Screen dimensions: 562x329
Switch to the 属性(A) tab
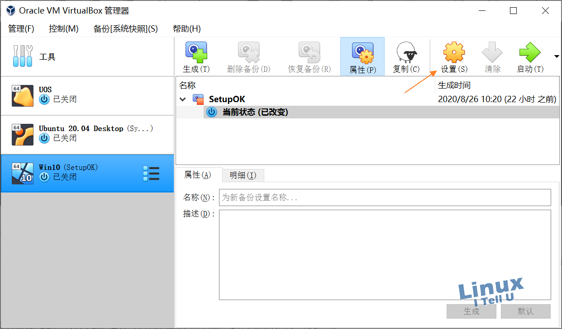(x=198, y=175)
